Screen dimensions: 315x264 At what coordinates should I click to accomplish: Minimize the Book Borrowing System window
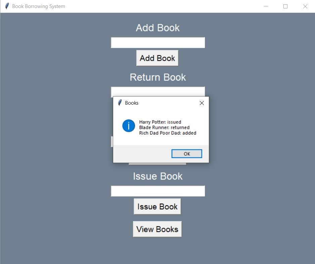click(266, 6)
